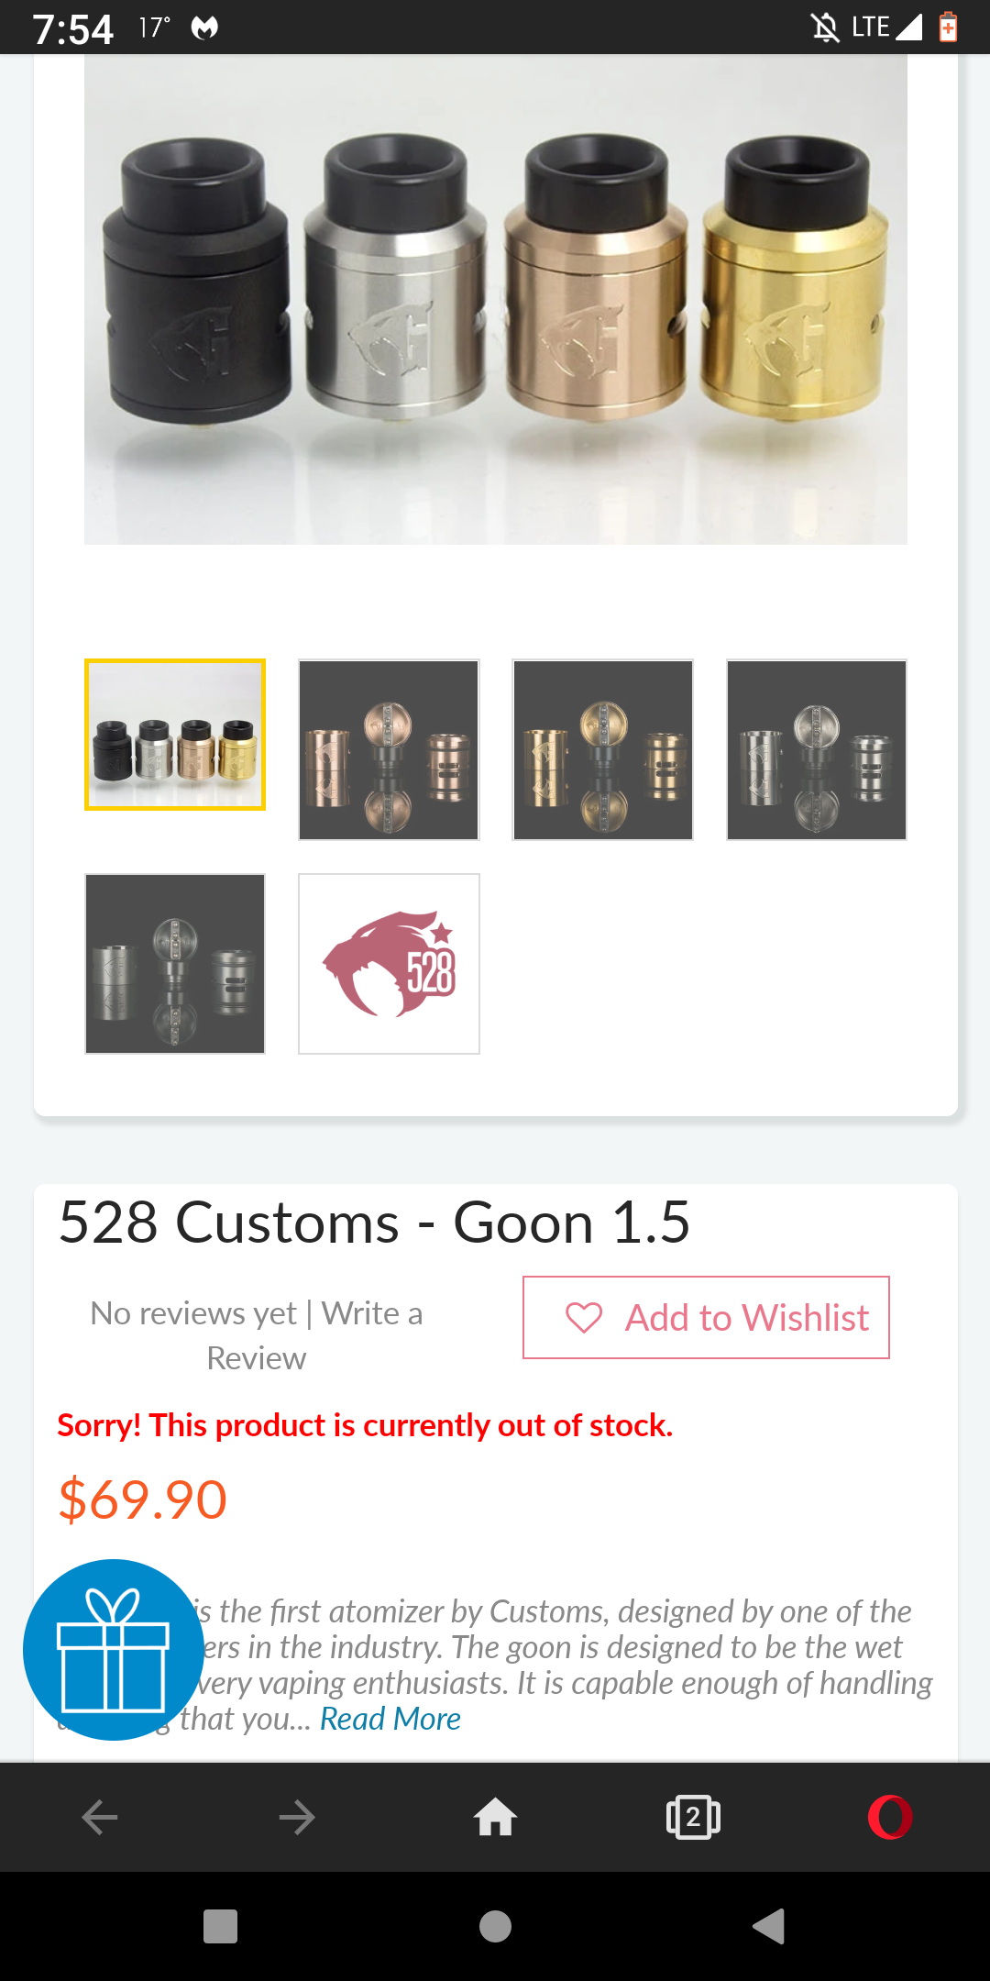The image size is (990, 1981).
Task: Tap the blue gift box icon
Action: 113,1649
